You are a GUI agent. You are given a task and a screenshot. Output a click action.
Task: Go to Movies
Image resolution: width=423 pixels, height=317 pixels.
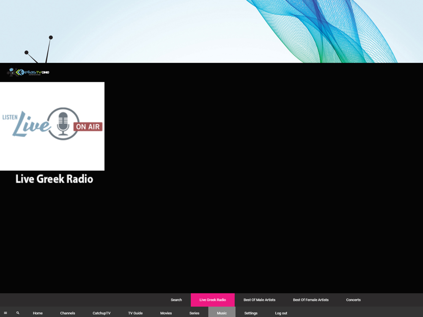point(166,313)
